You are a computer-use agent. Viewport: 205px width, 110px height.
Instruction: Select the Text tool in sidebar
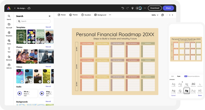pyautogui.click(x=9, y=50)
